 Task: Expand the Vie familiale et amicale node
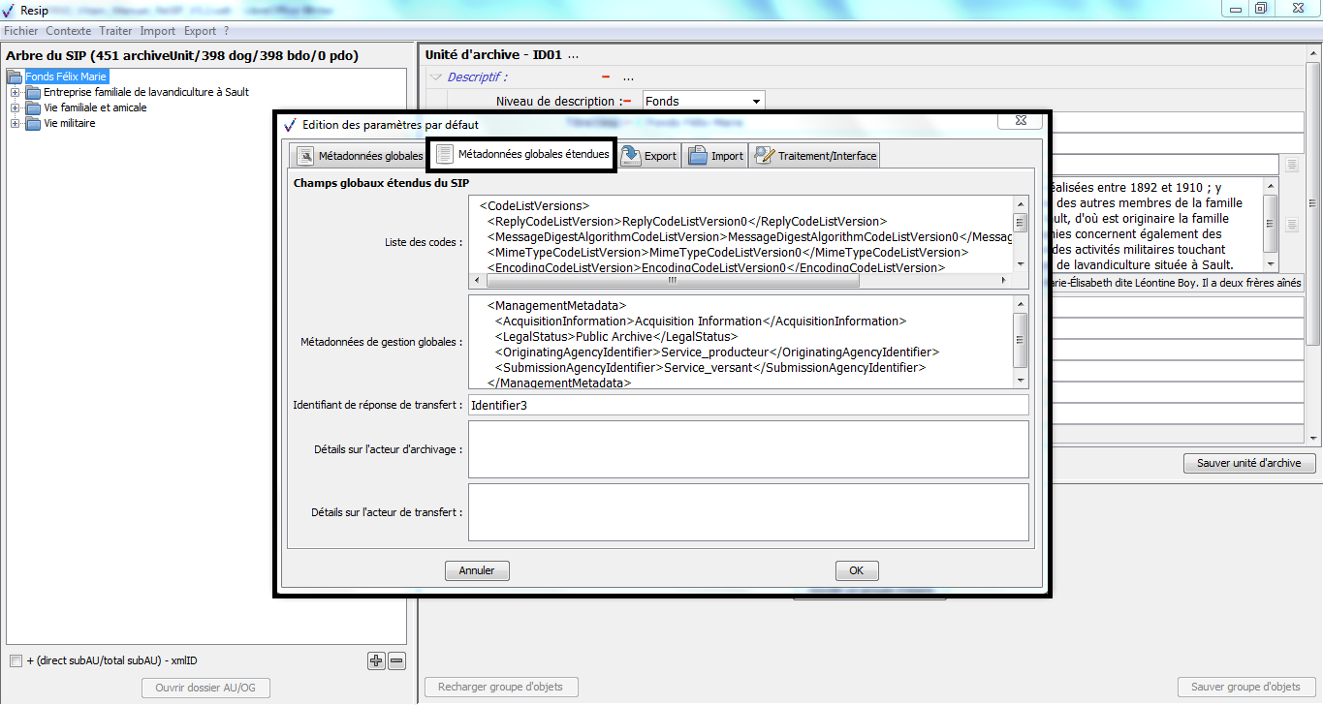click(x=15, y=107)
